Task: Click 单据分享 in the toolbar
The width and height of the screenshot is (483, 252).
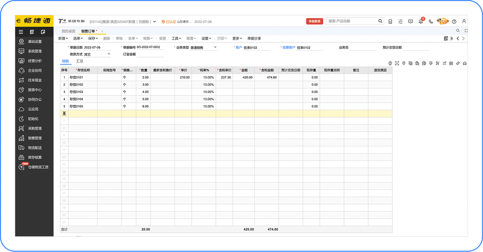Action: click(x=254, y=38)
